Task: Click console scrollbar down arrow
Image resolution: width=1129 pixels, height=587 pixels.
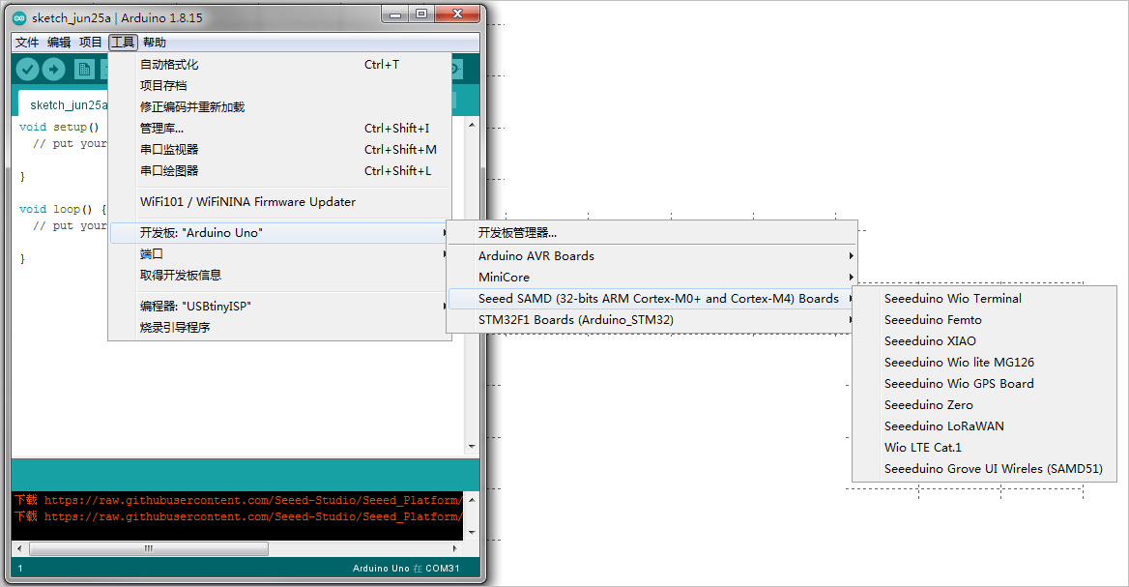Action: tap(472, 533)
